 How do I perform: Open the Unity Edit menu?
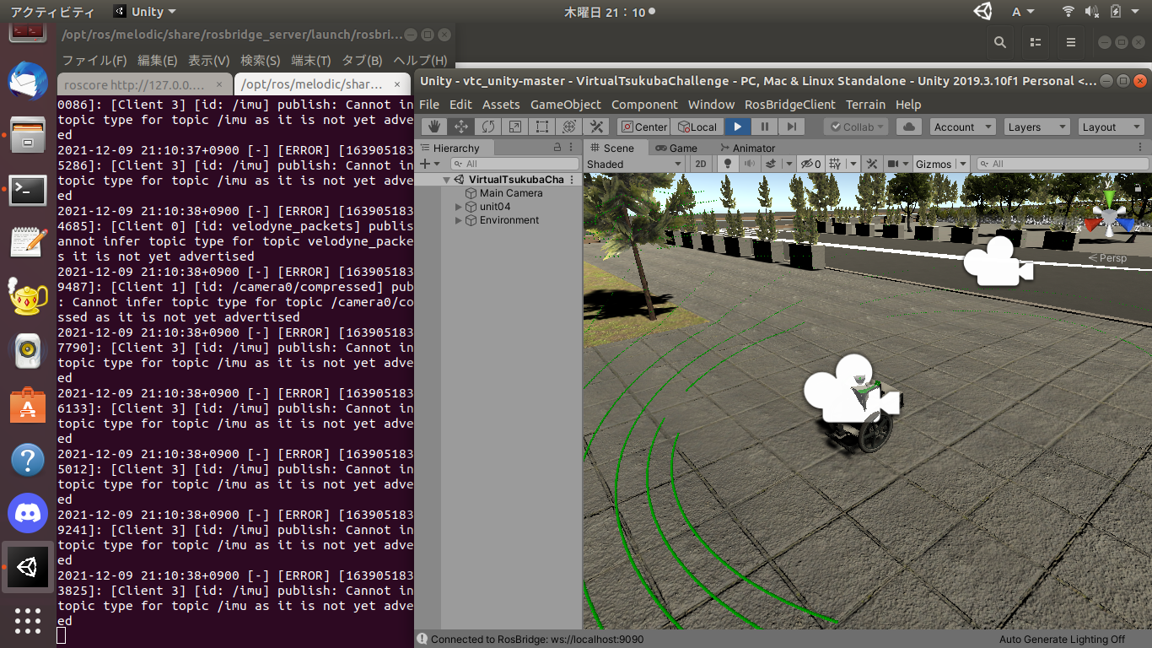pyautogui.click(x=460, y=105)
